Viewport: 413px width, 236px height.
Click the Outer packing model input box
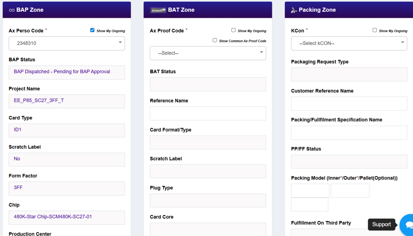(x=350, y=190)
